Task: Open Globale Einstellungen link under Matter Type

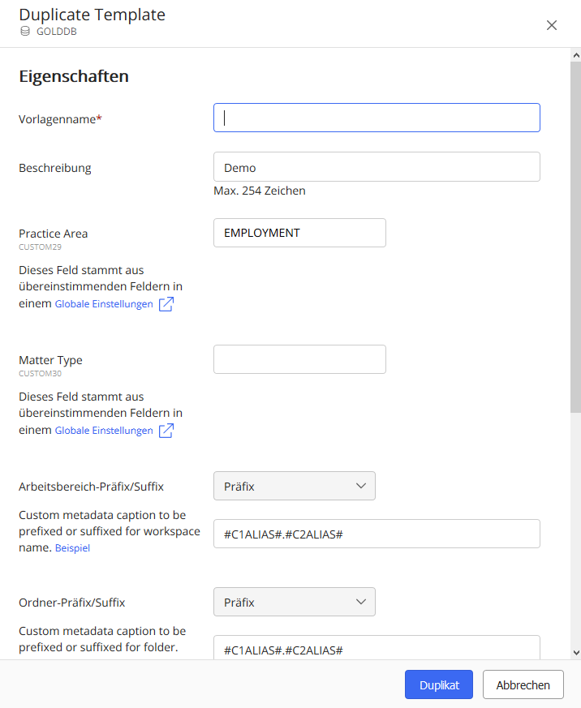Action: 104,431
